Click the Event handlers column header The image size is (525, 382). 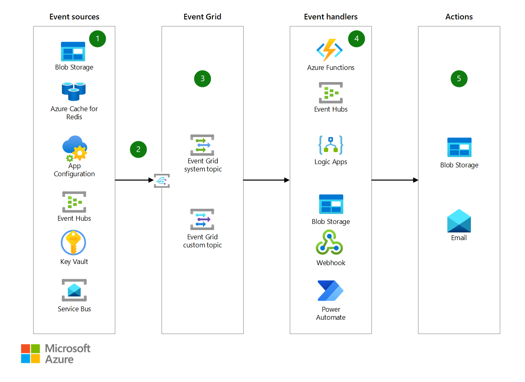tap(331, 17)
